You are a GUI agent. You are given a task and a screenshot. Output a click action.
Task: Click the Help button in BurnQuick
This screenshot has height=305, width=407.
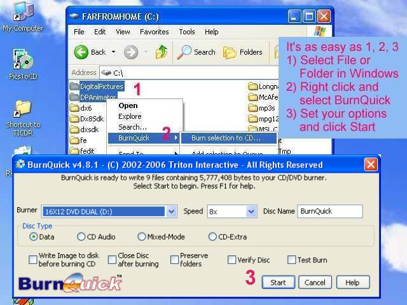click(353, 282)
